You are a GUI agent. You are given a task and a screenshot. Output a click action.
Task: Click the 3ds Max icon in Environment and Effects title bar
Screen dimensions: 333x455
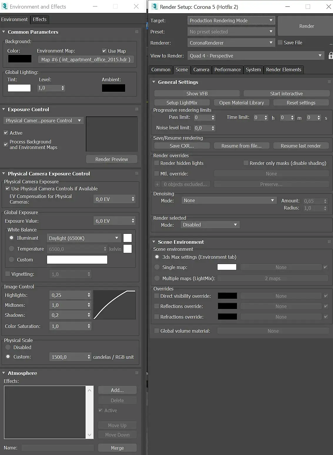(5, 6)
